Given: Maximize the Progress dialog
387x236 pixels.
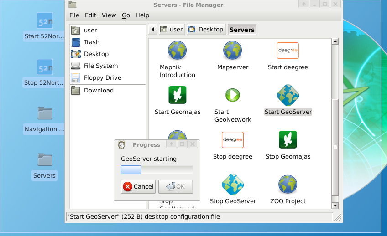Looking at the screenshot, I should [182, 144].
